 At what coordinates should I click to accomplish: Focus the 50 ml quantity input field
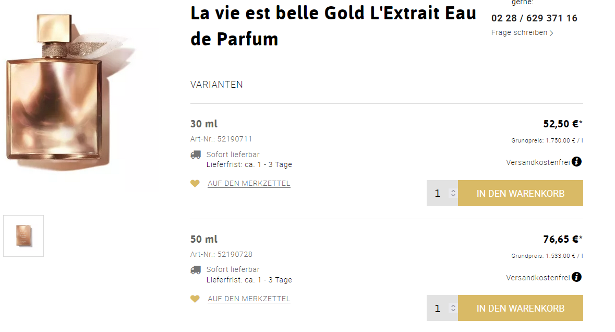(438, 308)
